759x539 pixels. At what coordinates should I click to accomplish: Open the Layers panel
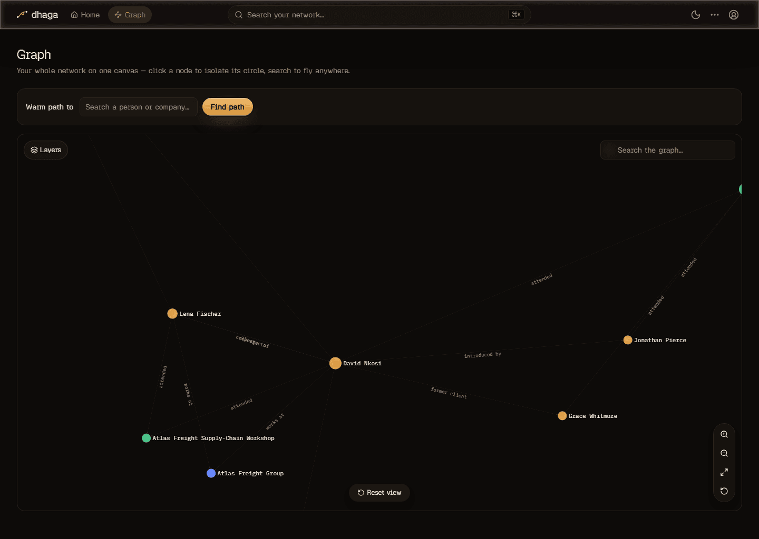coord(46,150)
